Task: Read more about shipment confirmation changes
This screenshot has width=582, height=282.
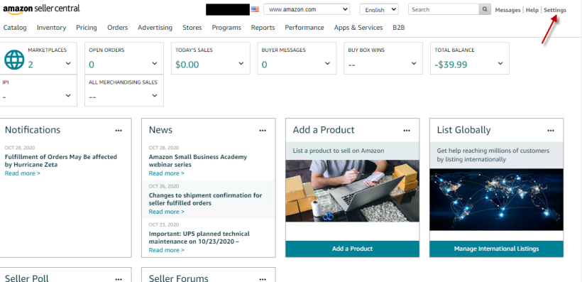Action: [166, 212]
